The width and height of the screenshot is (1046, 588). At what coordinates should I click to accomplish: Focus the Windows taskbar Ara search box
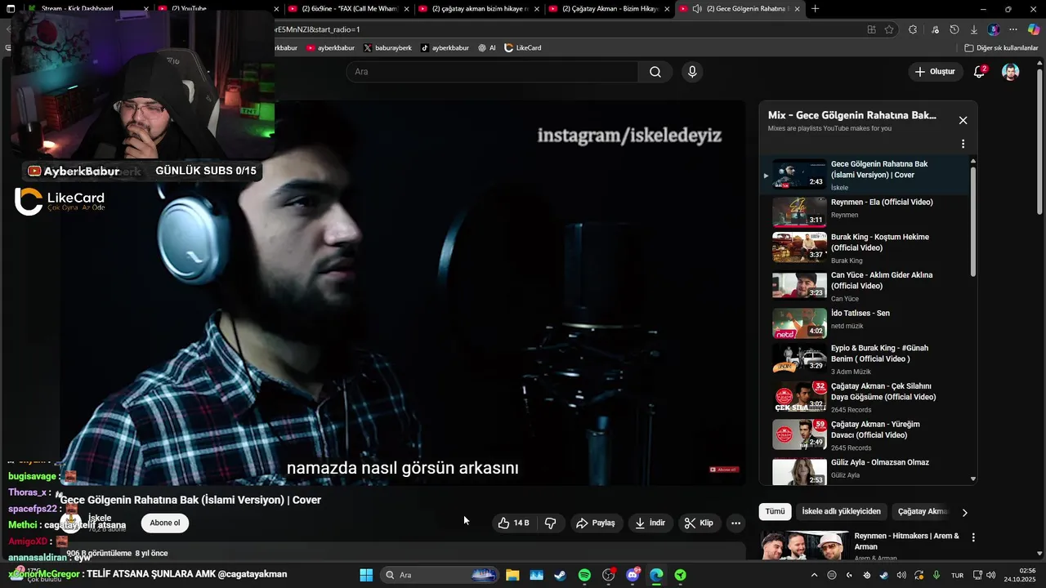[440, 575]
